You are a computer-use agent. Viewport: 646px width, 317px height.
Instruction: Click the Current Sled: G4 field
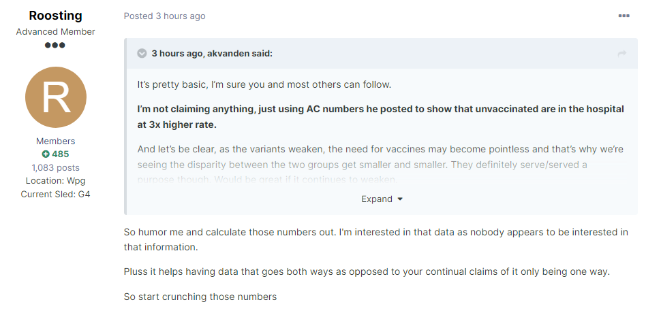(x=56, y=194)
